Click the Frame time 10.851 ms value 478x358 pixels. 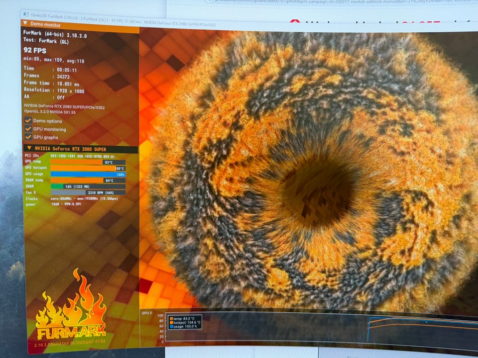point(68,84)
